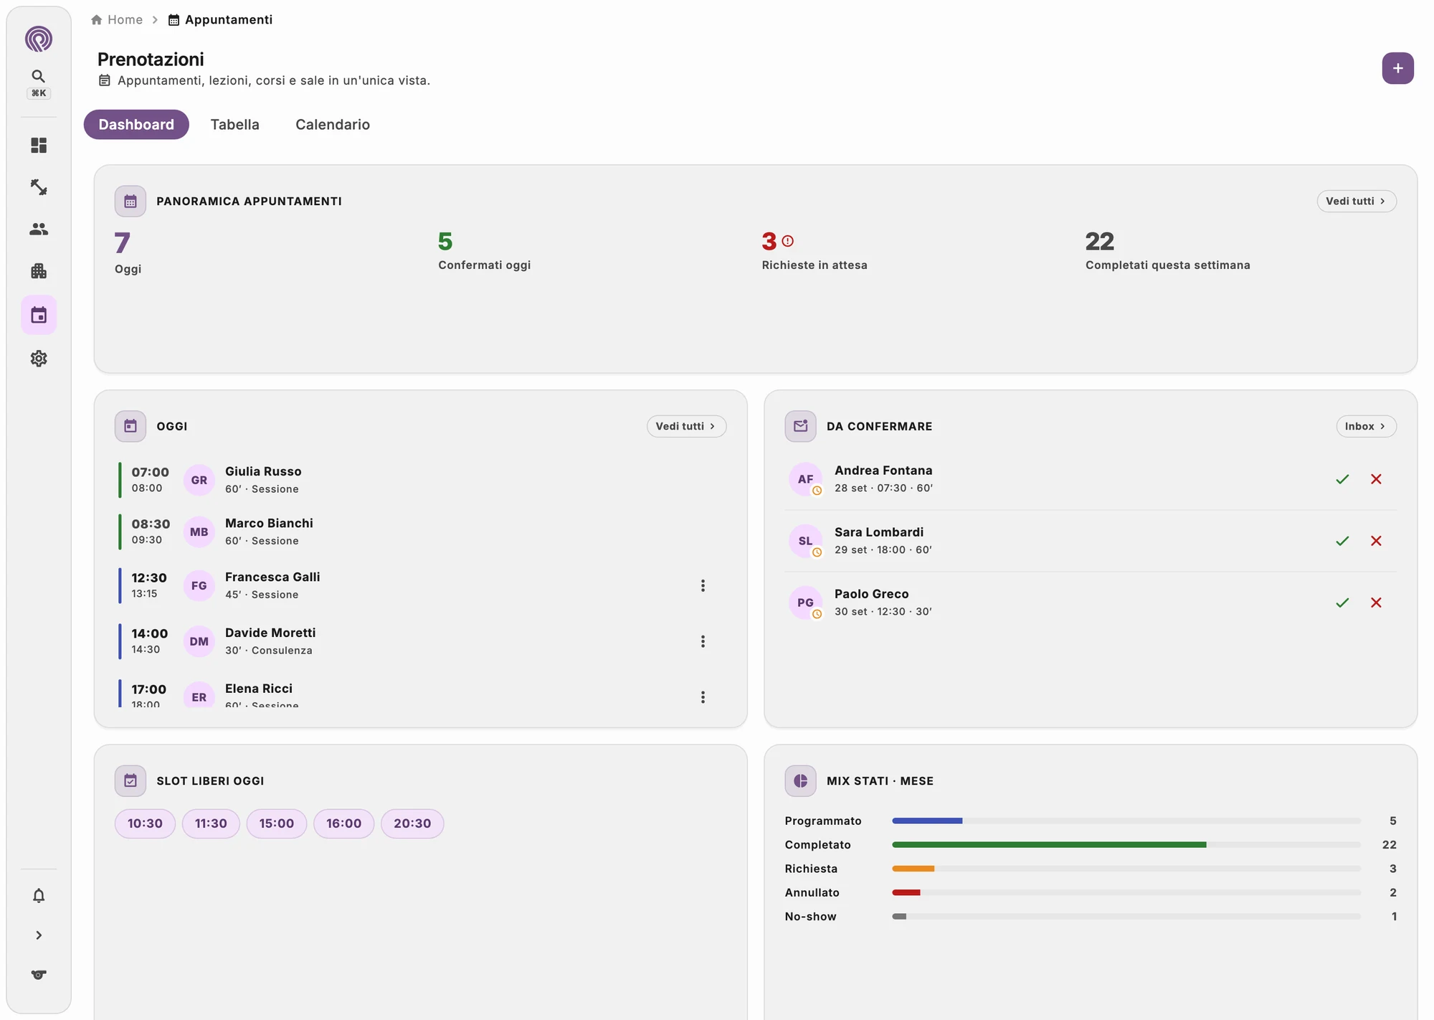
Task: Open the notifications bell icon
Action: (x=39, y=895)
